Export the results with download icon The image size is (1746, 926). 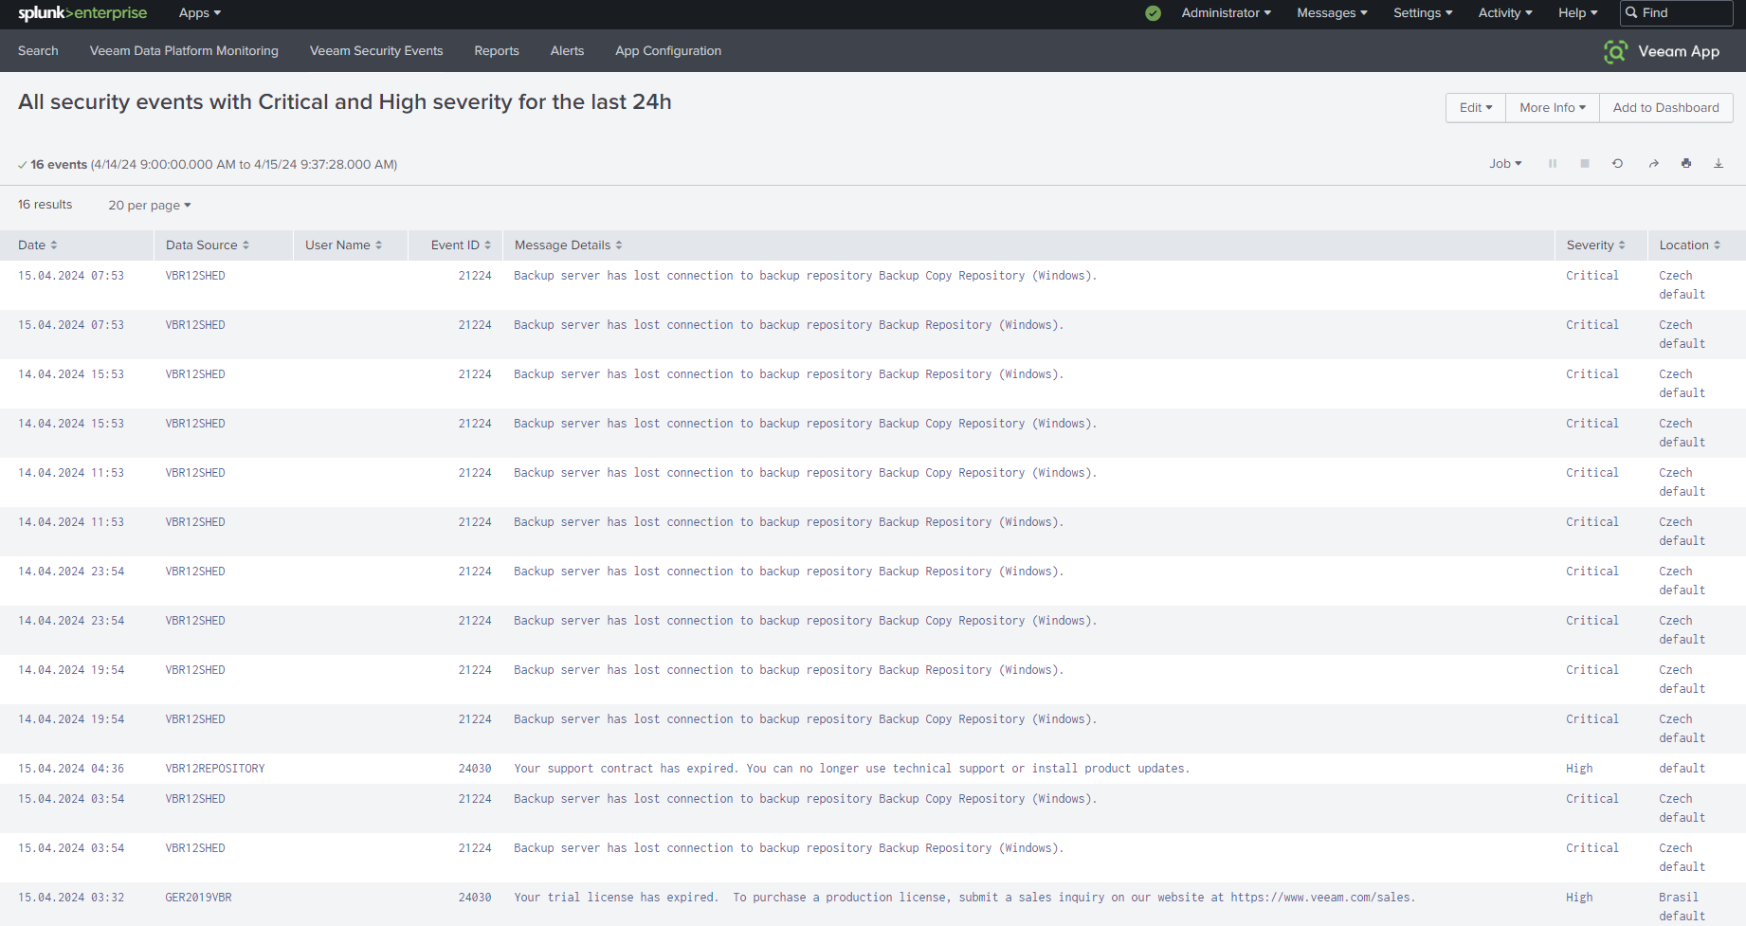[1719, 164]
